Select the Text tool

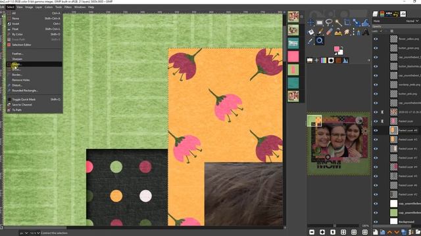coord(366,32)
